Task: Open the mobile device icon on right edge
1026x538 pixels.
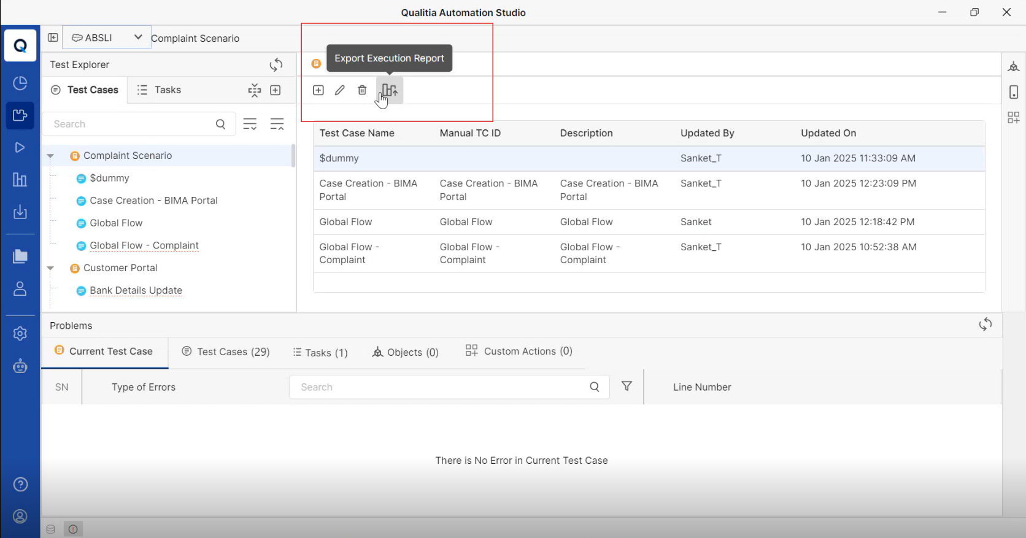Action: point(1014,92)
